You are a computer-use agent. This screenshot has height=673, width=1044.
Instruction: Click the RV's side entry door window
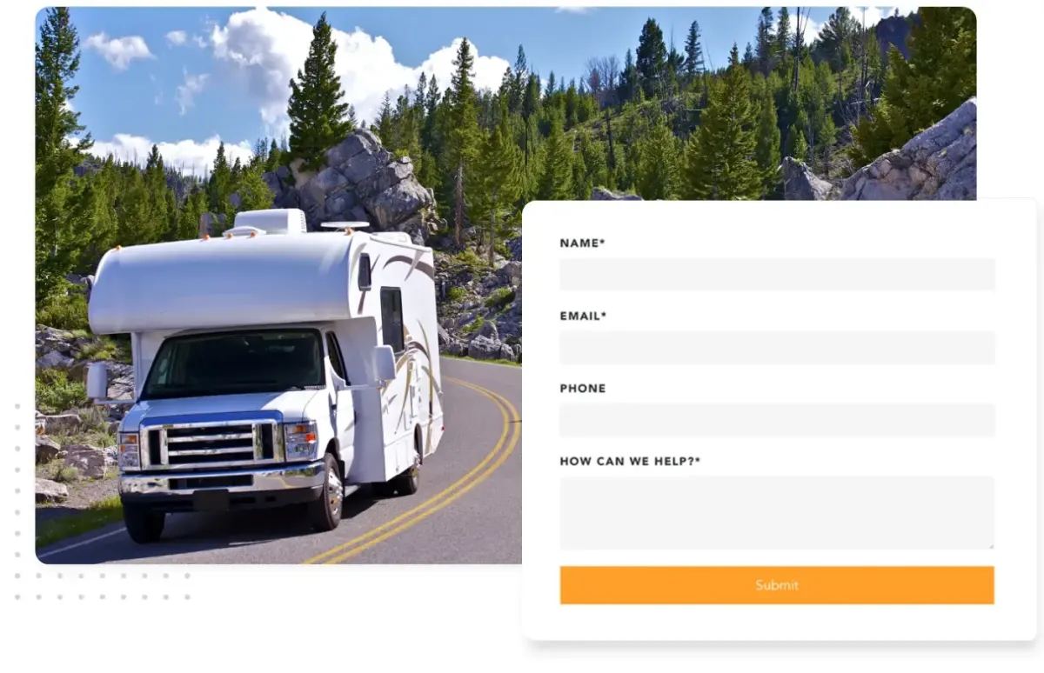391,320
